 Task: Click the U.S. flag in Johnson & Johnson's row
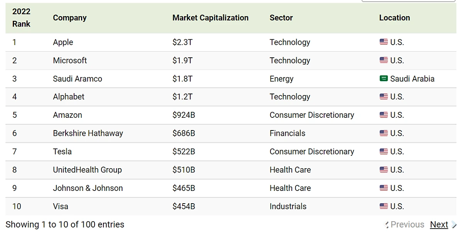click(x=384, y=188)
